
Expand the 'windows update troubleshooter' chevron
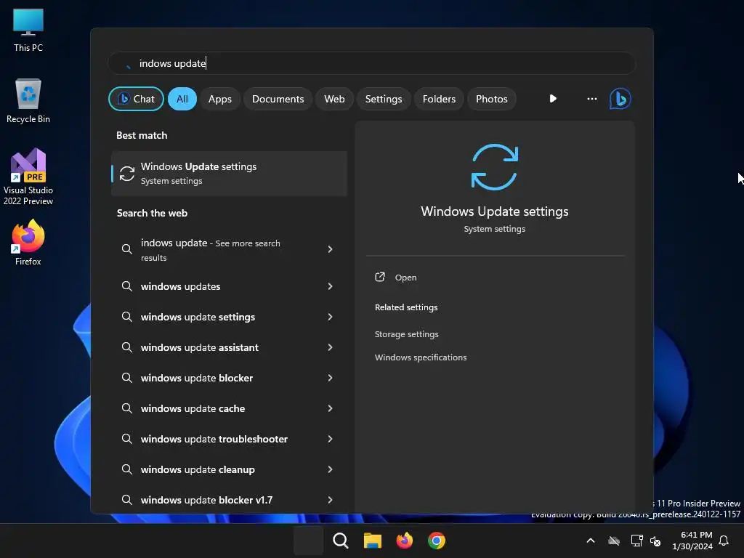330,439
